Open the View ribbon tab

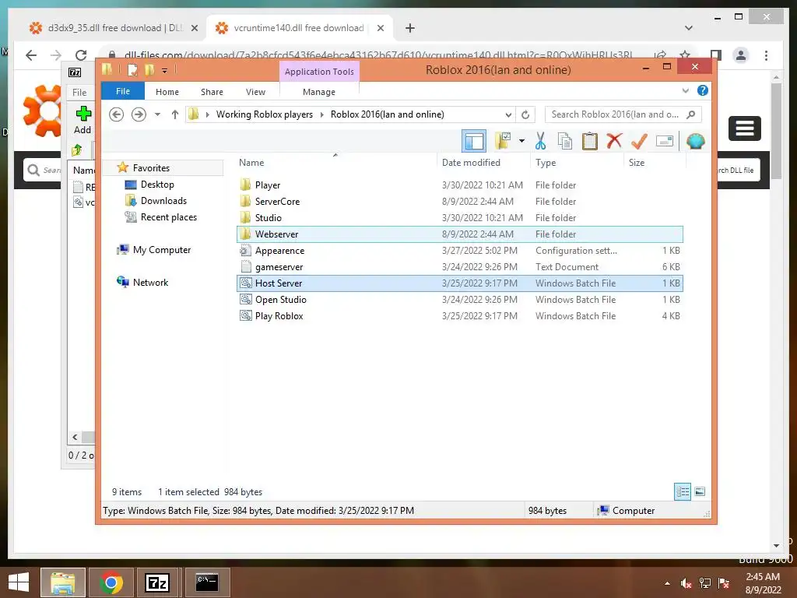point(255,92)
